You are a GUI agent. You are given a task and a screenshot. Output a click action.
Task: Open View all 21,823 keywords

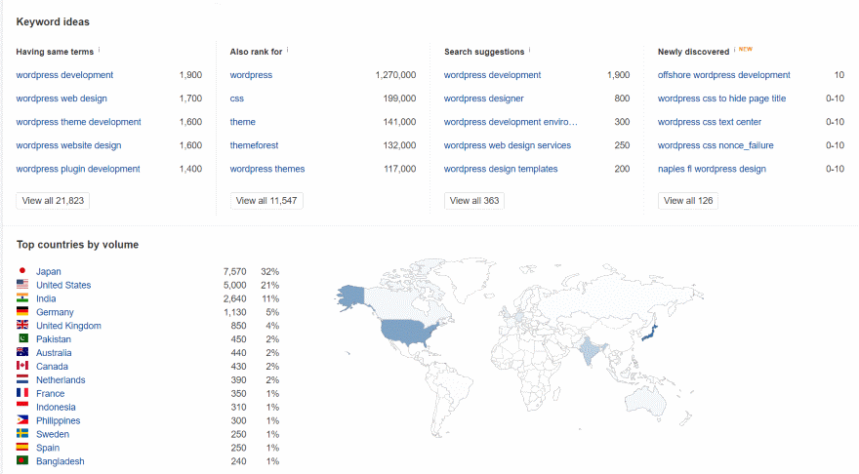coord(54,201)
